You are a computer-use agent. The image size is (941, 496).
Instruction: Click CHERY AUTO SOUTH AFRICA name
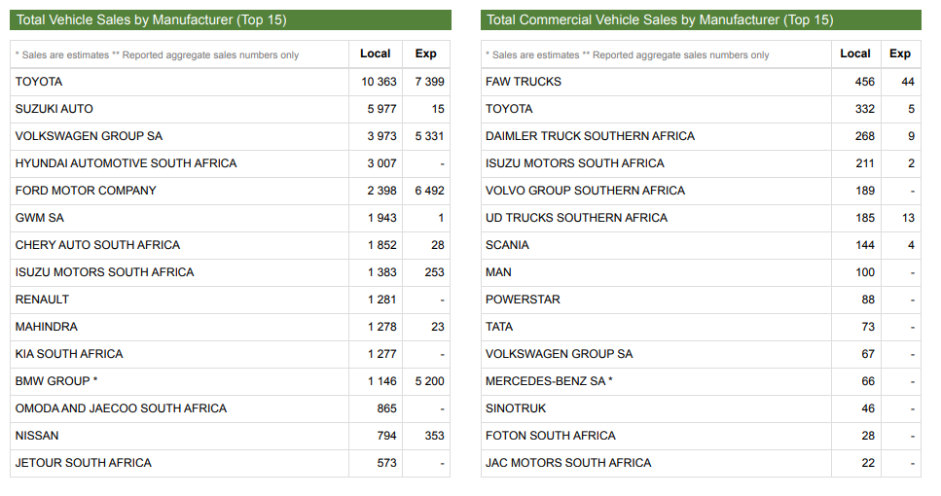point(98,245)
